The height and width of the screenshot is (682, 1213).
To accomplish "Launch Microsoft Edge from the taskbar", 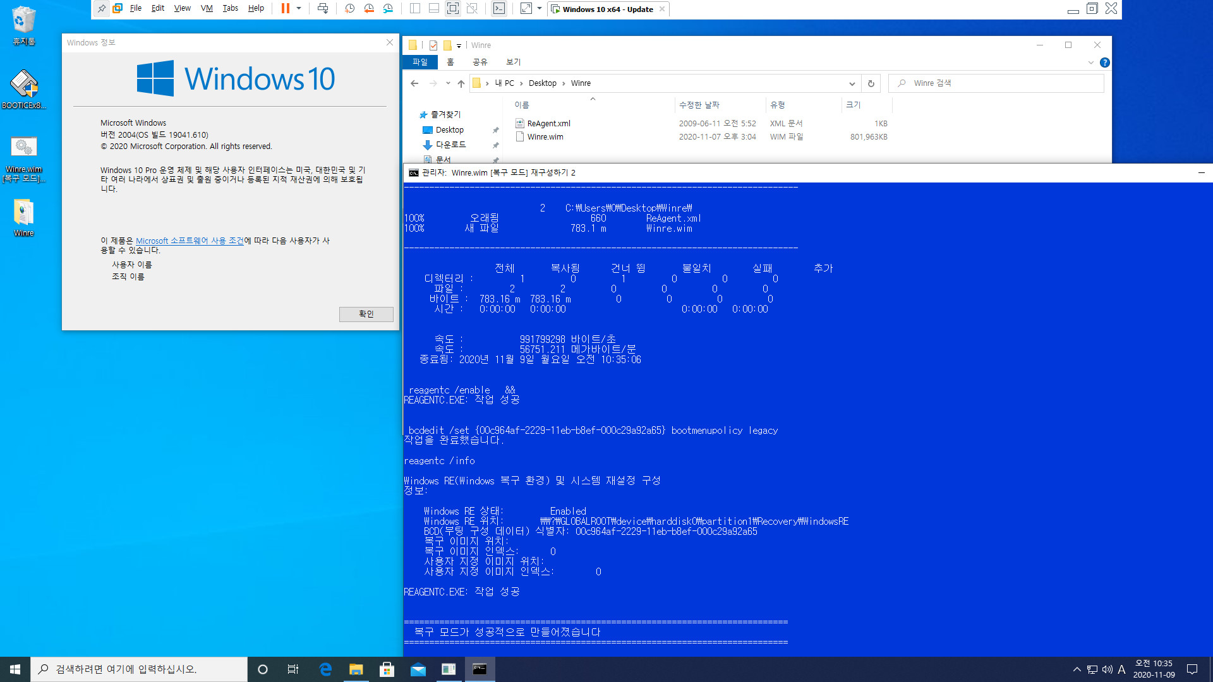I will click(325, 669).
